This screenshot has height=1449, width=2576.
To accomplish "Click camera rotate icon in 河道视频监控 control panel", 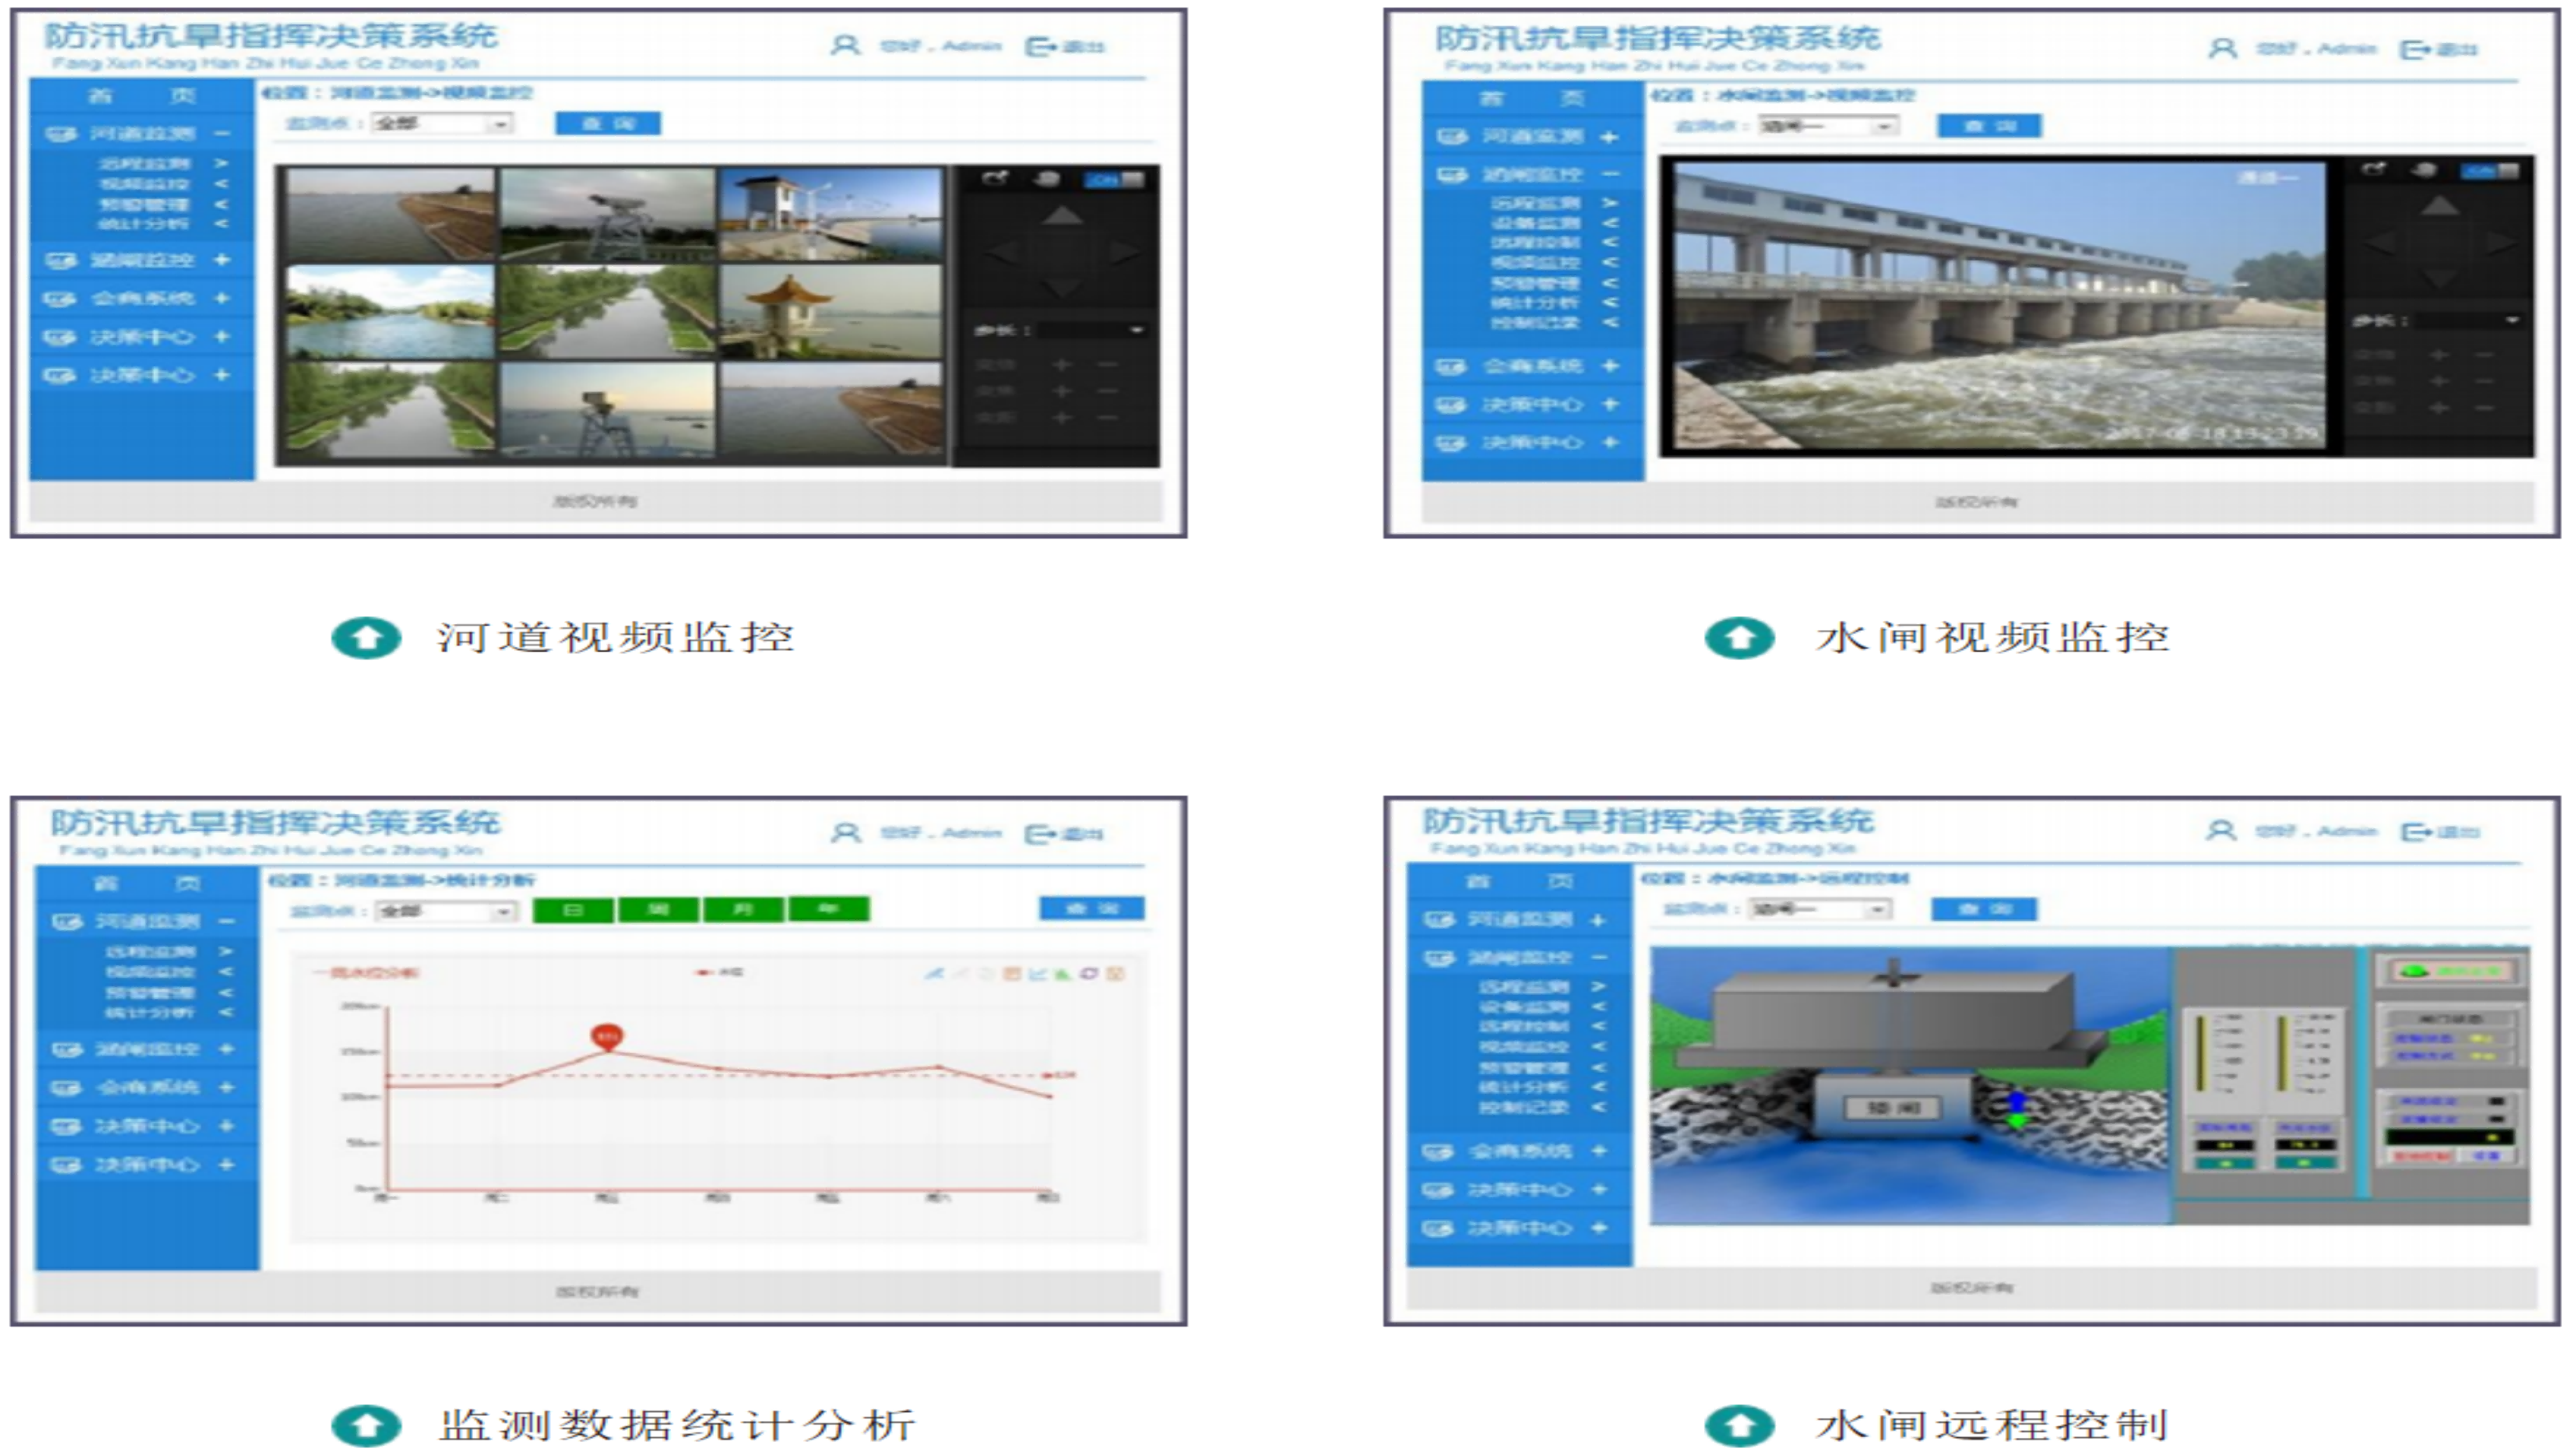I will pyautogui.click(x=995, y=179).
